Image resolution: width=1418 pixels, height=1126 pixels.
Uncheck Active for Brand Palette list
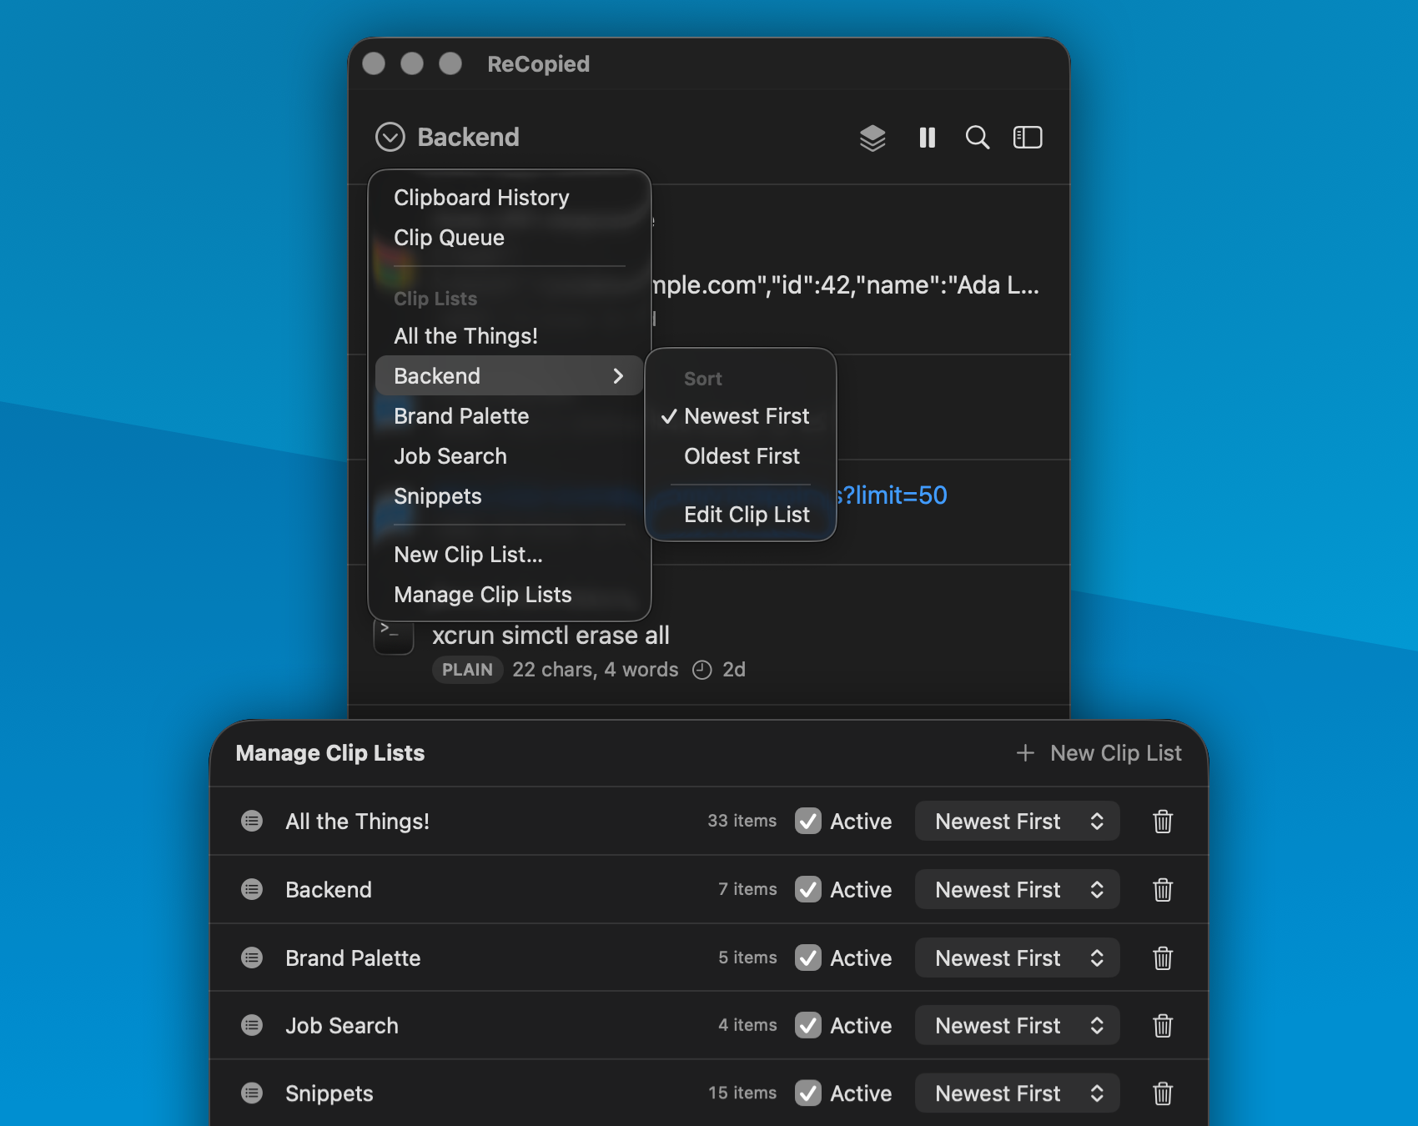[x=808, y=958]
